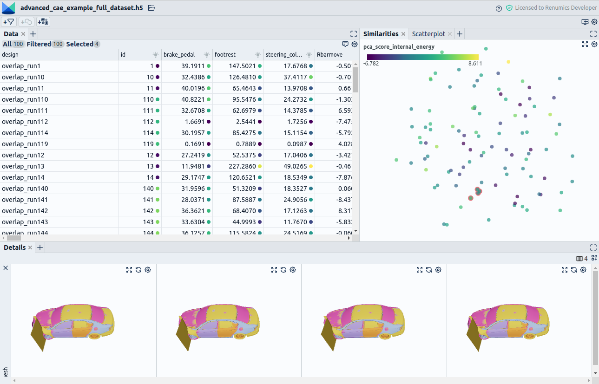Switch to the Scatterplot tab

tap(428, 34)
